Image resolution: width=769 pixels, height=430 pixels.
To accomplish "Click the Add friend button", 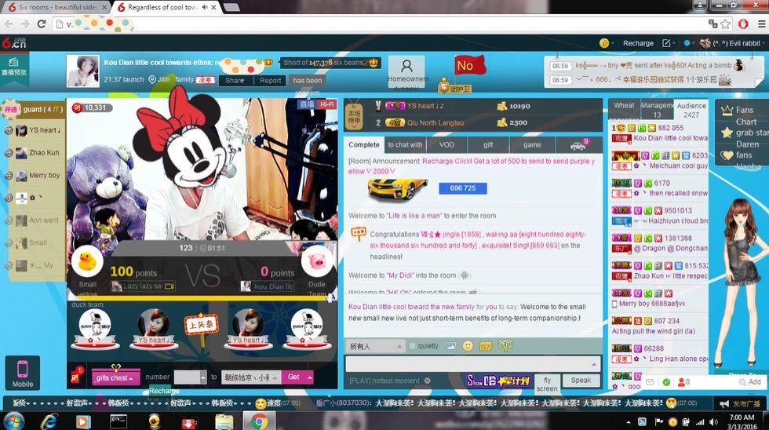I will point(750,382).
